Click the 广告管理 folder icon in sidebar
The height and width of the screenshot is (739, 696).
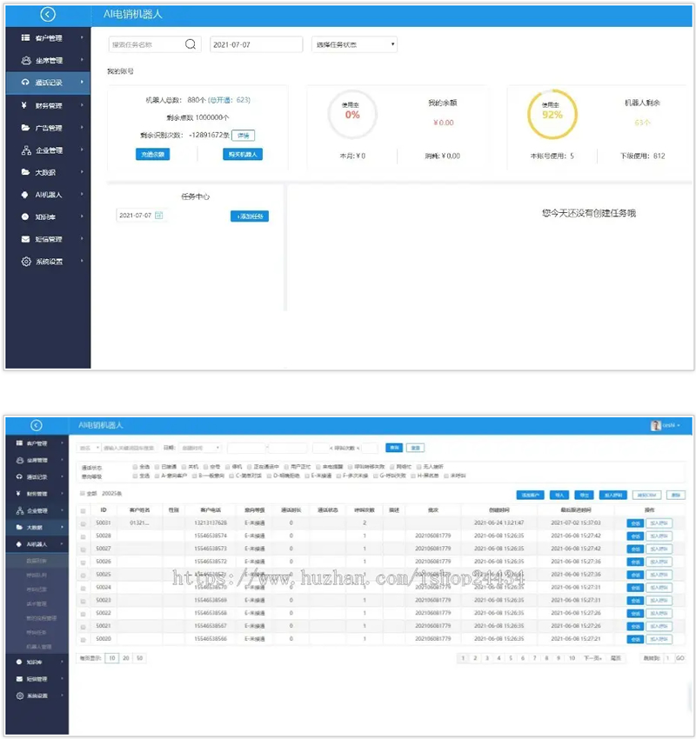25,128
